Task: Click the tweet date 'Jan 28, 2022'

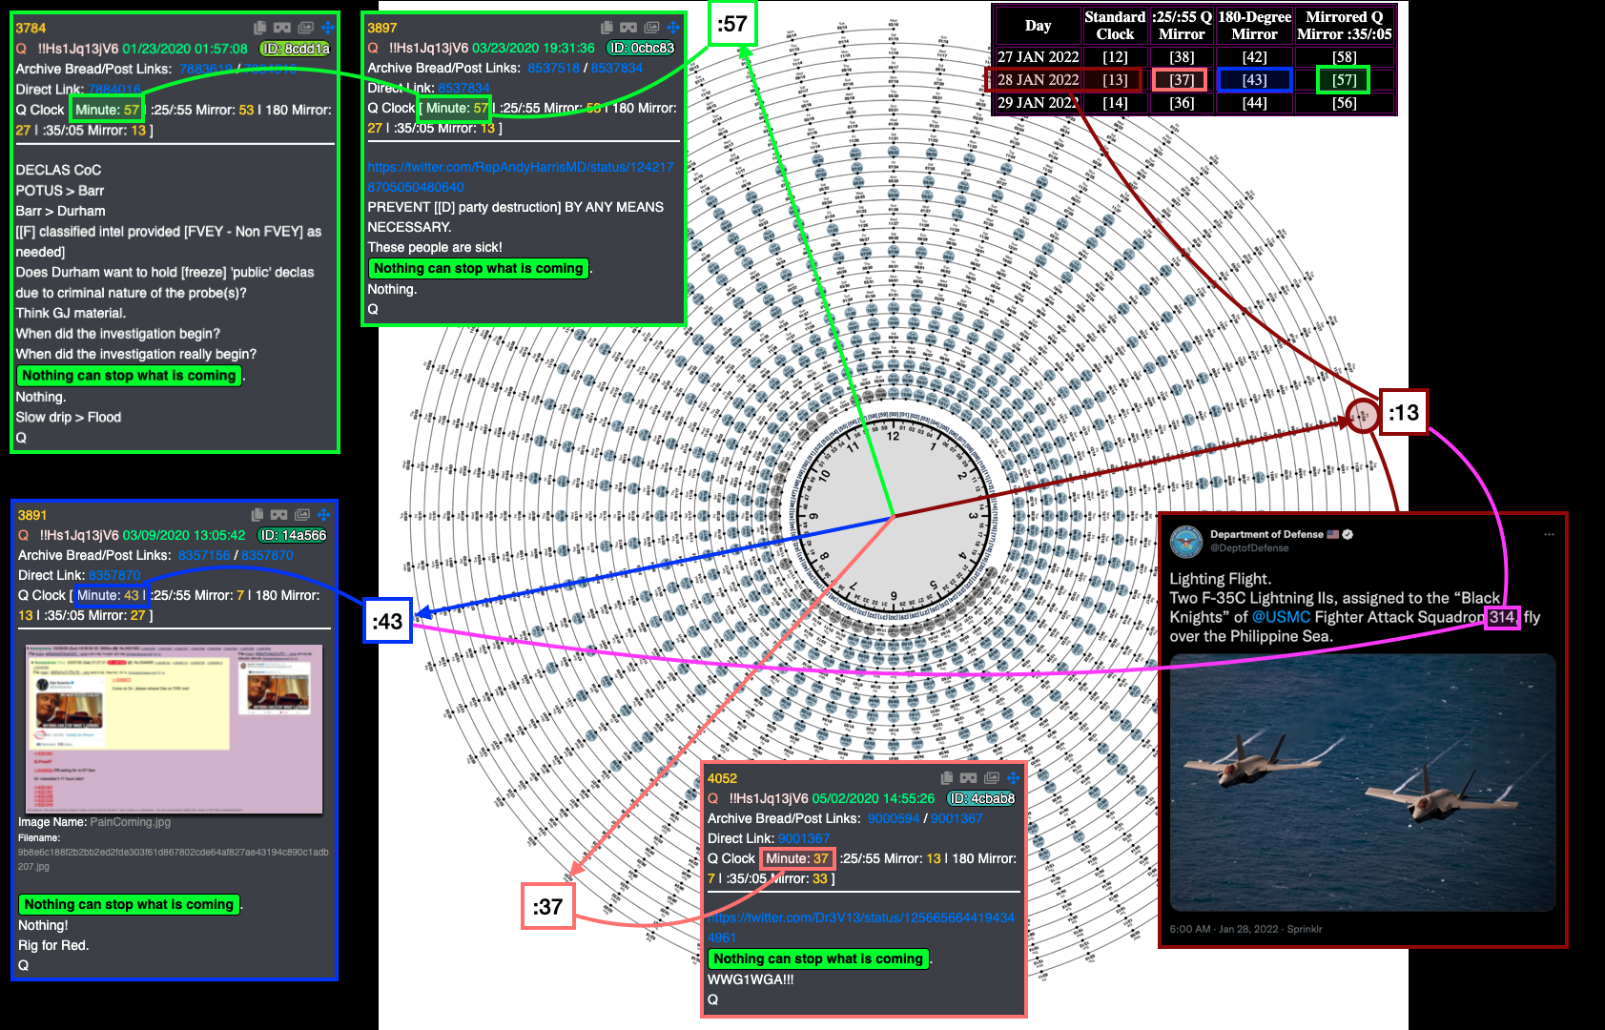Action: pos(1248,929)
